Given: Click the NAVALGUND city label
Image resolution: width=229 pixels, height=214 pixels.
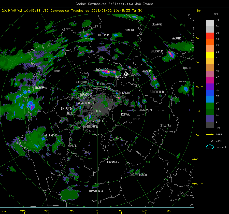Looking at the screenshot, I should tap(84, 103).
